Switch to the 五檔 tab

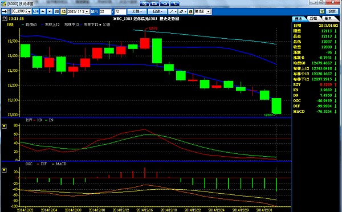tap(314, 19)
